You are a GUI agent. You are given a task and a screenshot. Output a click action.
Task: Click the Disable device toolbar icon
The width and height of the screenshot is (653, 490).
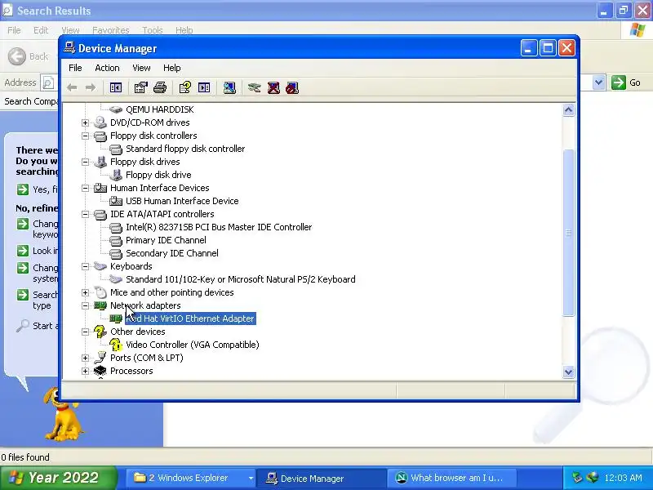tap(292, 87)
